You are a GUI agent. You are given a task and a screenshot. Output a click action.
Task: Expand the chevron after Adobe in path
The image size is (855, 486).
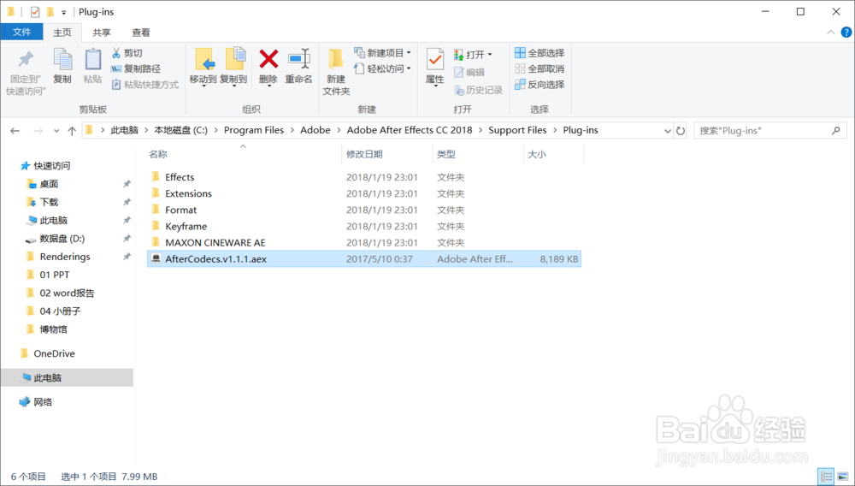[x=339, y=130]
